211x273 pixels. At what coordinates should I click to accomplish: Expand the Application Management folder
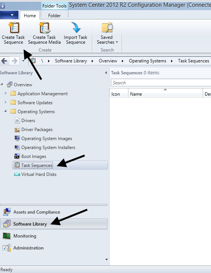[6, 93]
